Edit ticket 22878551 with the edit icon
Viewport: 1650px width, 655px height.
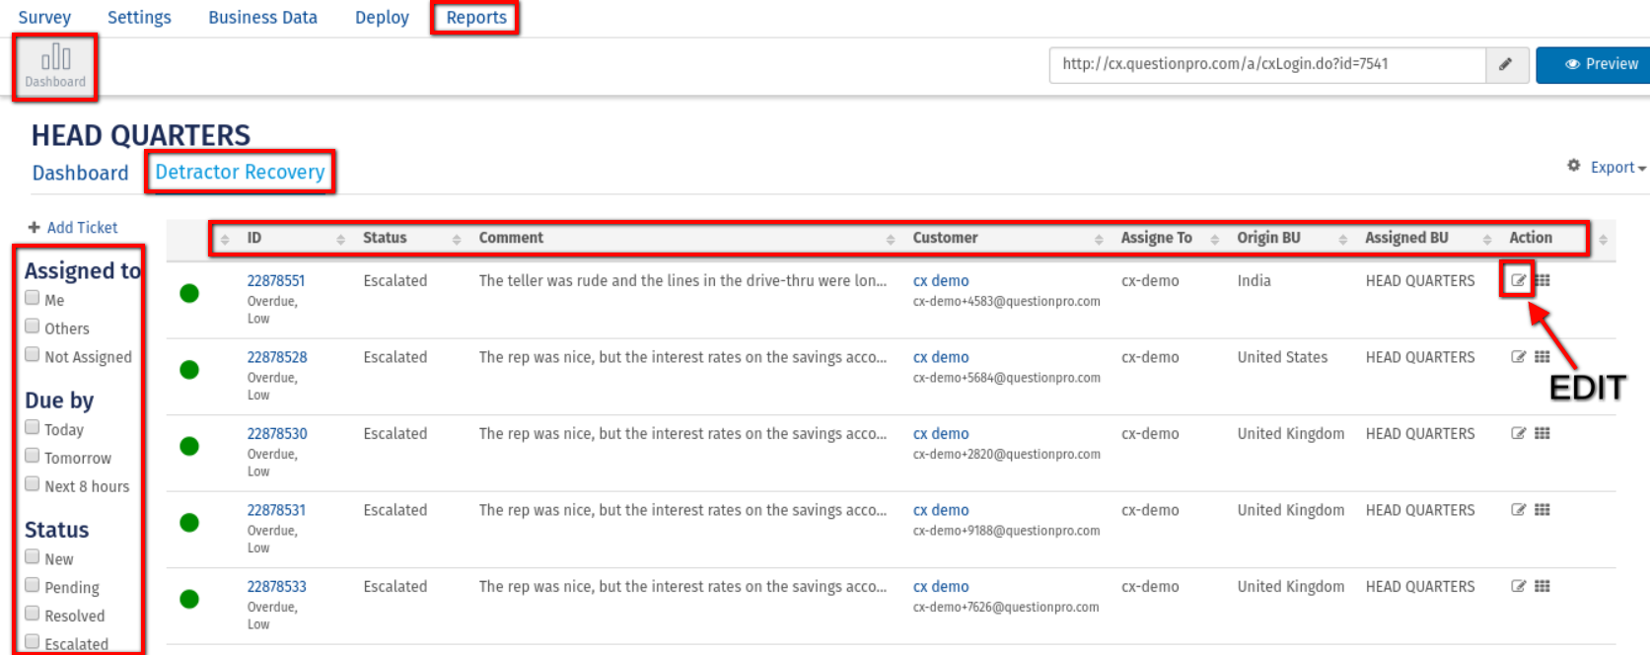(x=1518, y=280)
